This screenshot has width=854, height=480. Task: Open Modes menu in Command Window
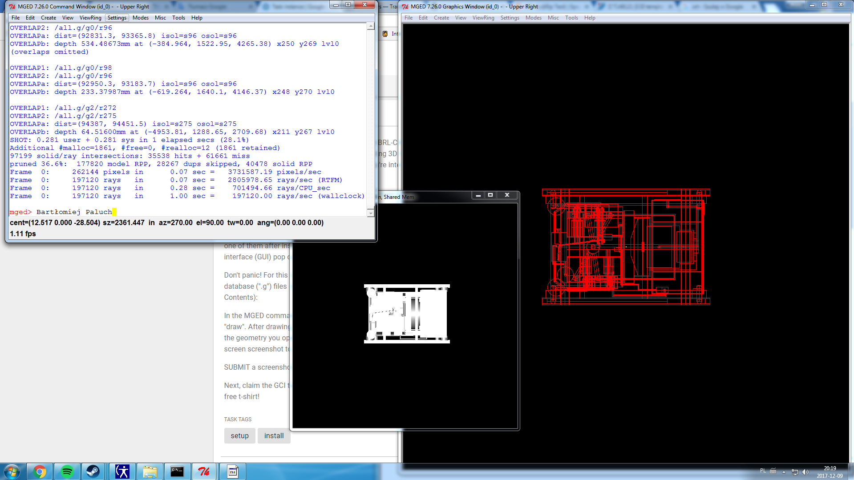[141, 18]
